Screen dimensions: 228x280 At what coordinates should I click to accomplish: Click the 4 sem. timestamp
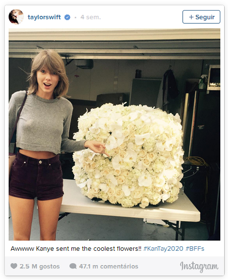point(90,17)
